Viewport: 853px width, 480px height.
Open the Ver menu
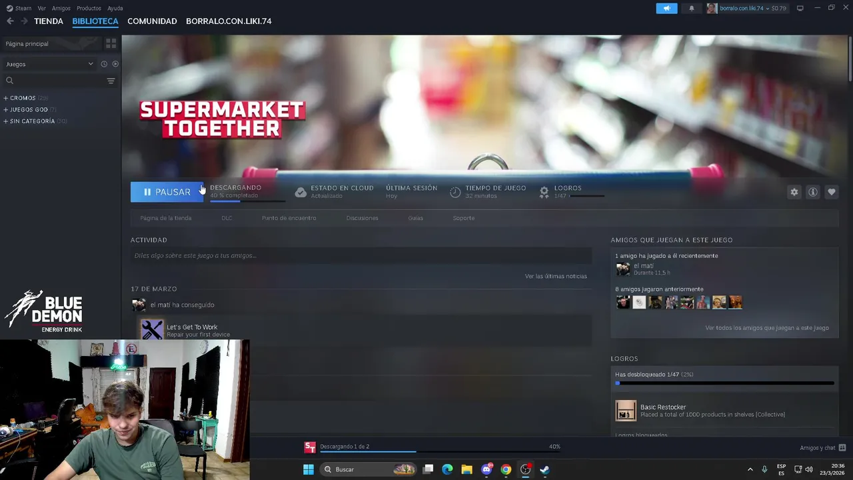(42, 8)
